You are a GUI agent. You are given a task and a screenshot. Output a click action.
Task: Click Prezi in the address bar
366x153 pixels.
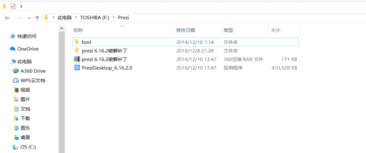tap(123, 18)
